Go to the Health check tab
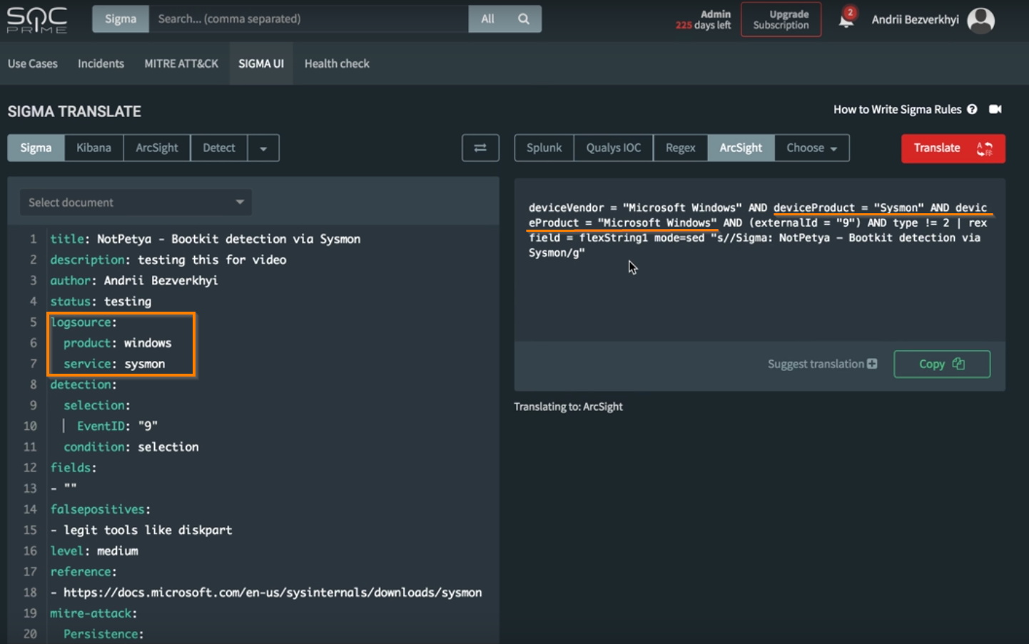 (337, 63)
